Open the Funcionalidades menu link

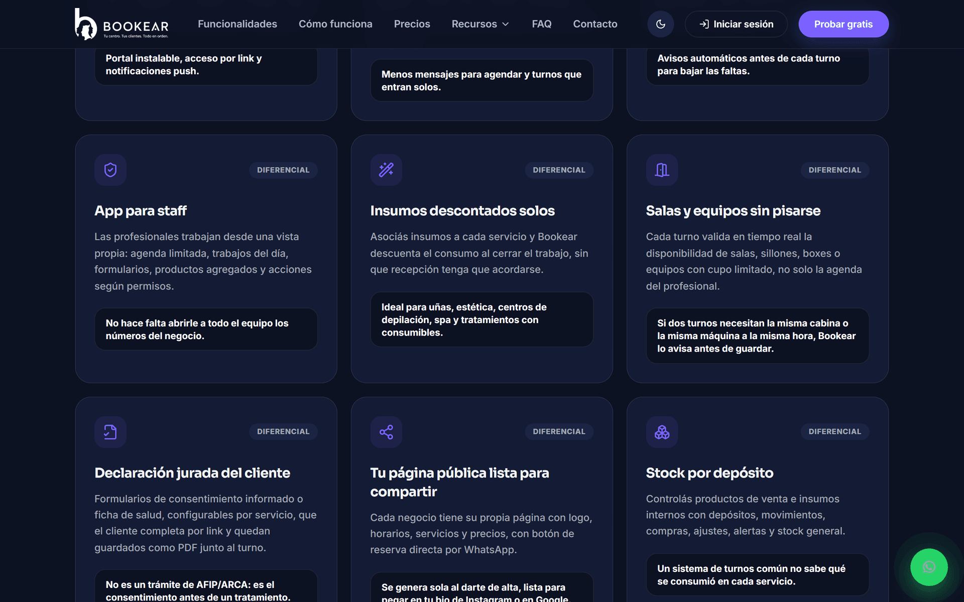point(237,24)
